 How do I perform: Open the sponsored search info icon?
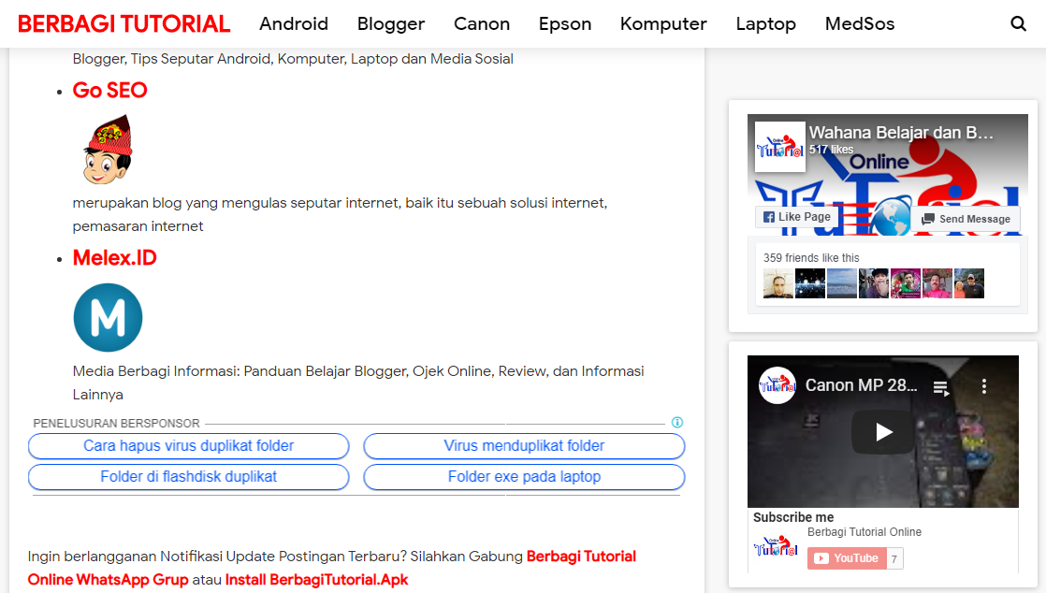pos(677,422)
